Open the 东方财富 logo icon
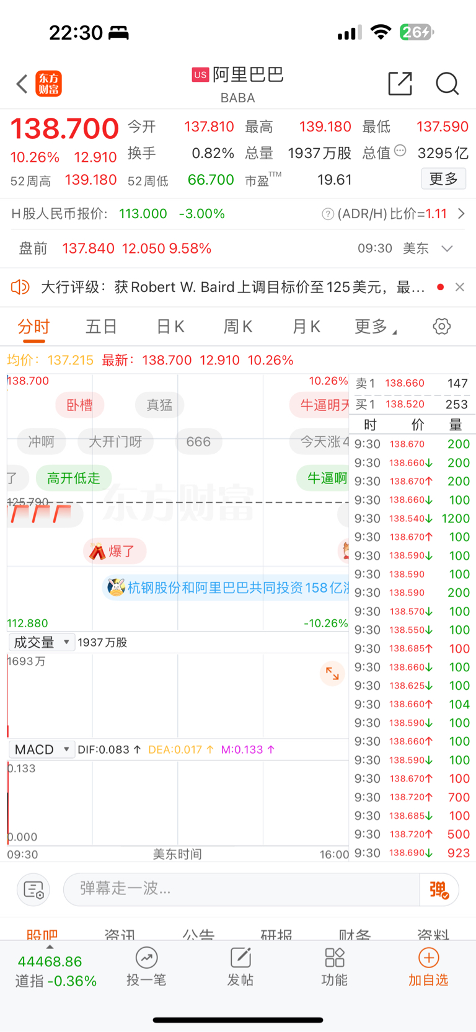The image size is (476, 1032). point(49,84)
